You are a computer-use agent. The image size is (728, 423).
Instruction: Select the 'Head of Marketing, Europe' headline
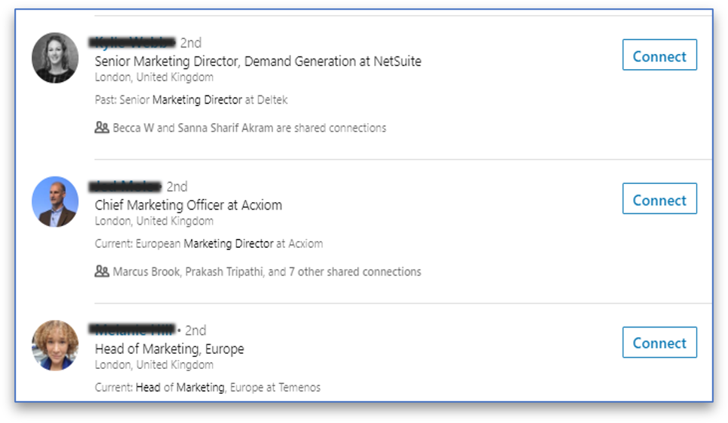pyautogui.click(x=169, y=349)
